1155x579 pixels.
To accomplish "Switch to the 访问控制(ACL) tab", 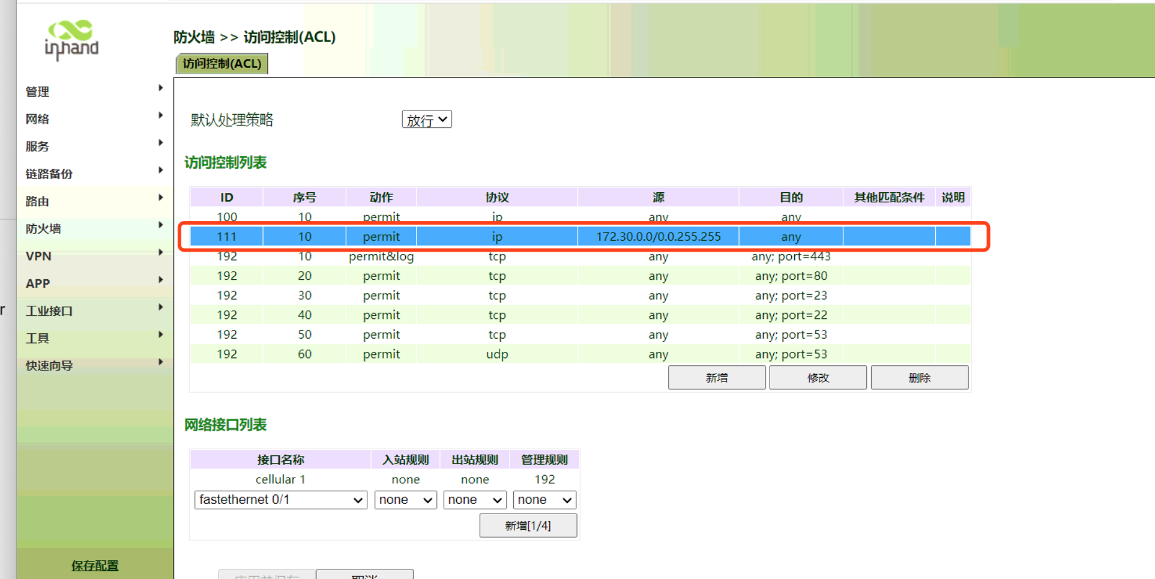I will [222, 64].
